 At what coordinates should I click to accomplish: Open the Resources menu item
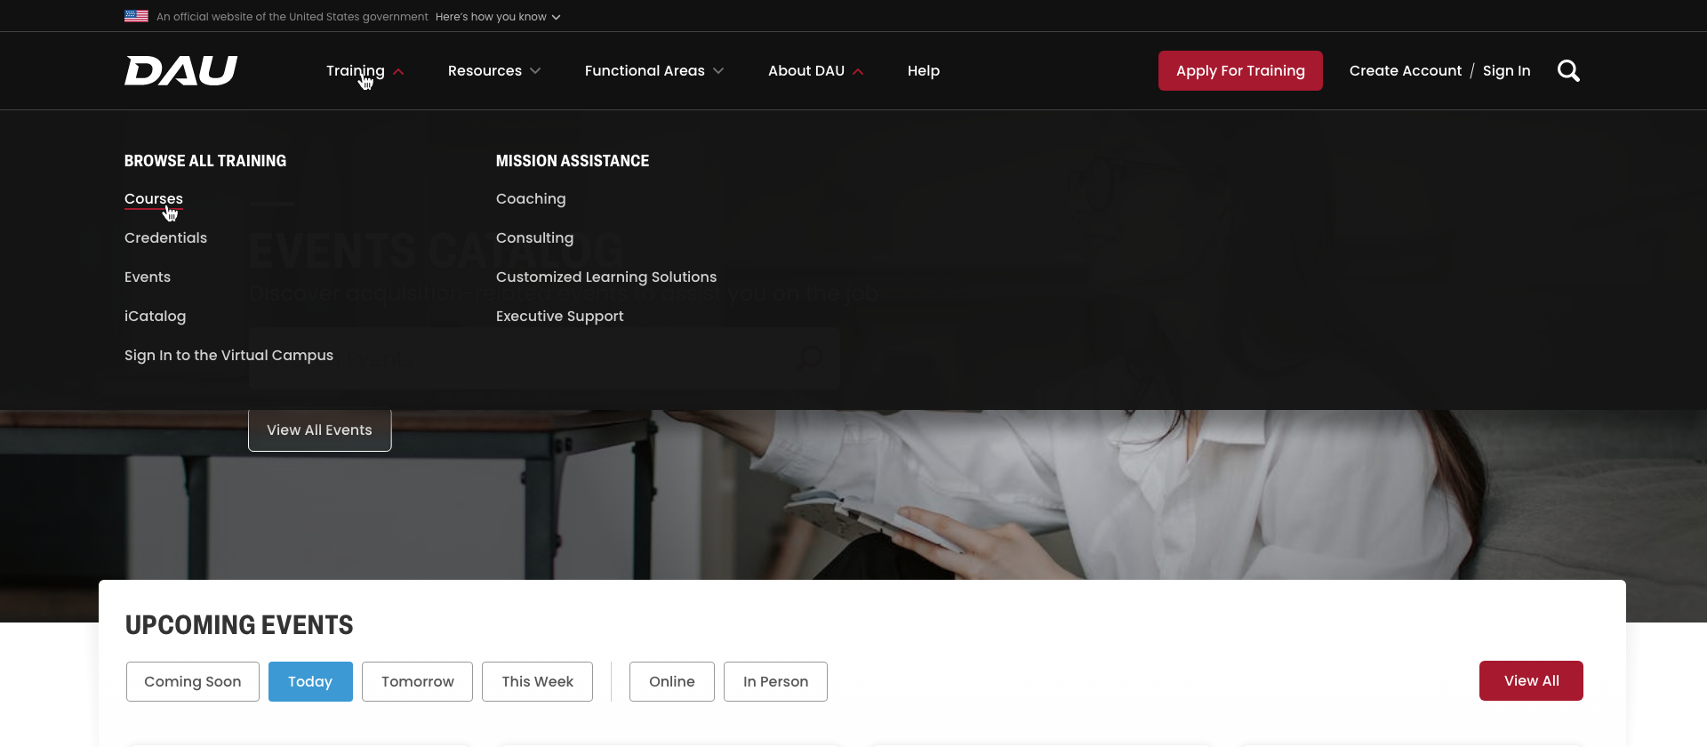pos(485,70)
